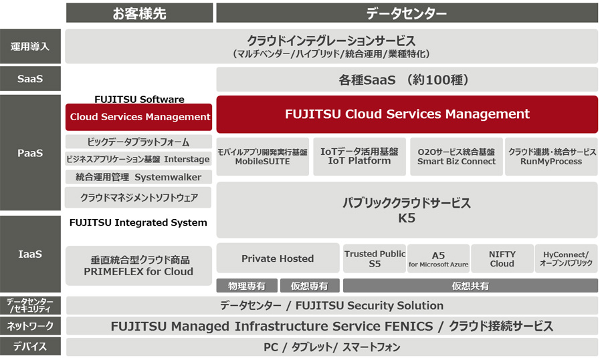Select the データセンター column header
This screenshot has height=360, width=602.
[407, 13]
